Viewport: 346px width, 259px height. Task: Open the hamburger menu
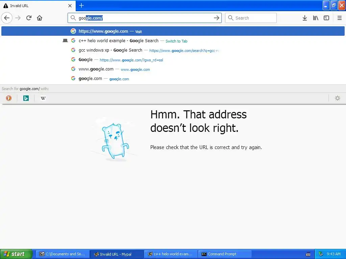(339, 18)
